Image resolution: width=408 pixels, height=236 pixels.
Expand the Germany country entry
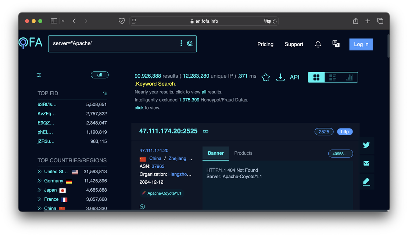point(39,181)
